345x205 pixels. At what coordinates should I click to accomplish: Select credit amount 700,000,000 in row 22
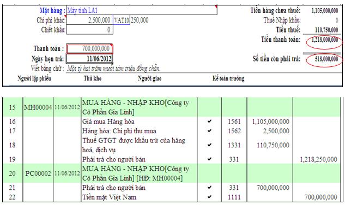point(321,197)
